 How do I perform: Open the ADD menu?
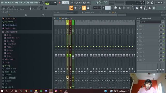click(9, 3)
